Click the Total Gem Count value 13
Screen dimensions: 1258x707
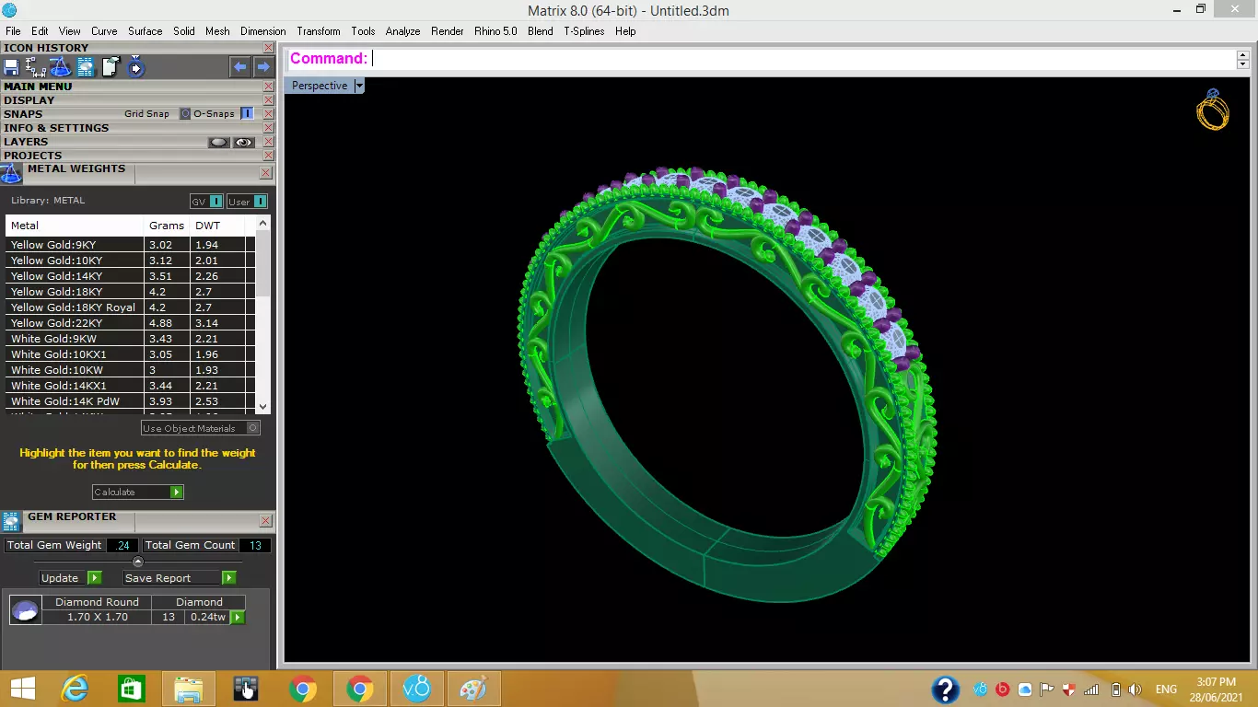coord(255,545)
